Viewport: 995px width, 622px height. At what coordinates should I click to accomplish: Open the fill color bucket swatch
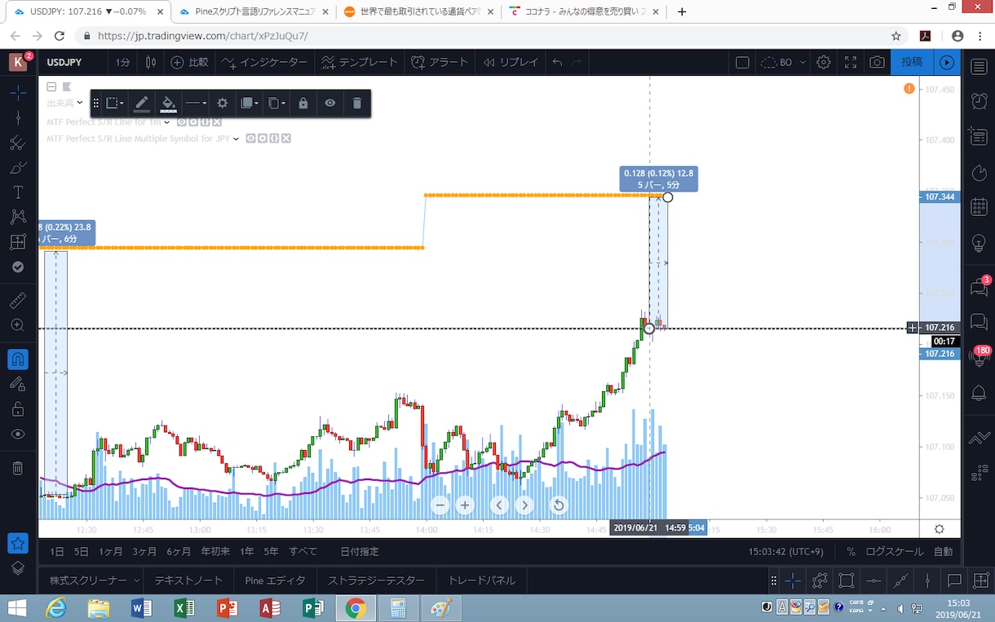coord(168,104)
